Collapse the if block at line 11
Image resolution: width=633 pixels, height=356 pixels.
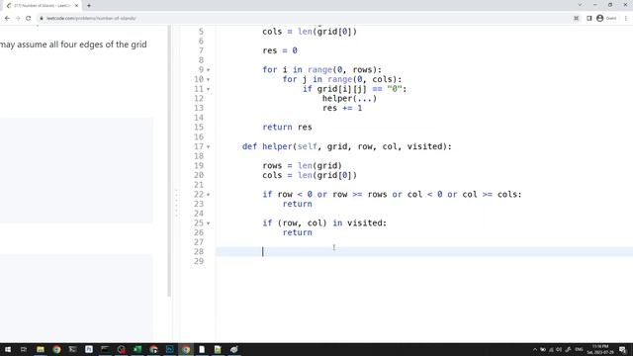point(209,89)
